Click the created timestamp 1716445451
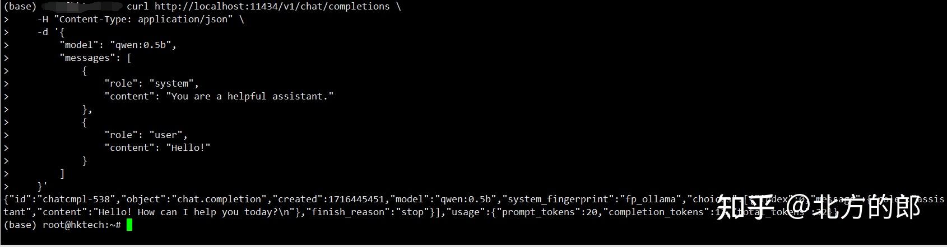This screenshot has height=247, width=947. click(x=356, y=199)
